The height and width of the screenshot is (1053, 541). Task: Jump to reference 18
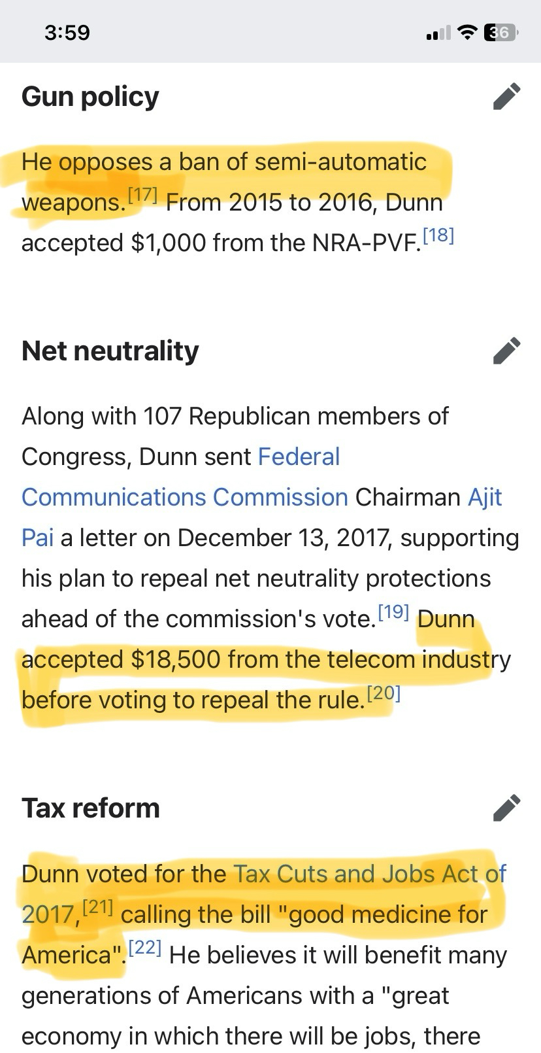click(438, 236)
